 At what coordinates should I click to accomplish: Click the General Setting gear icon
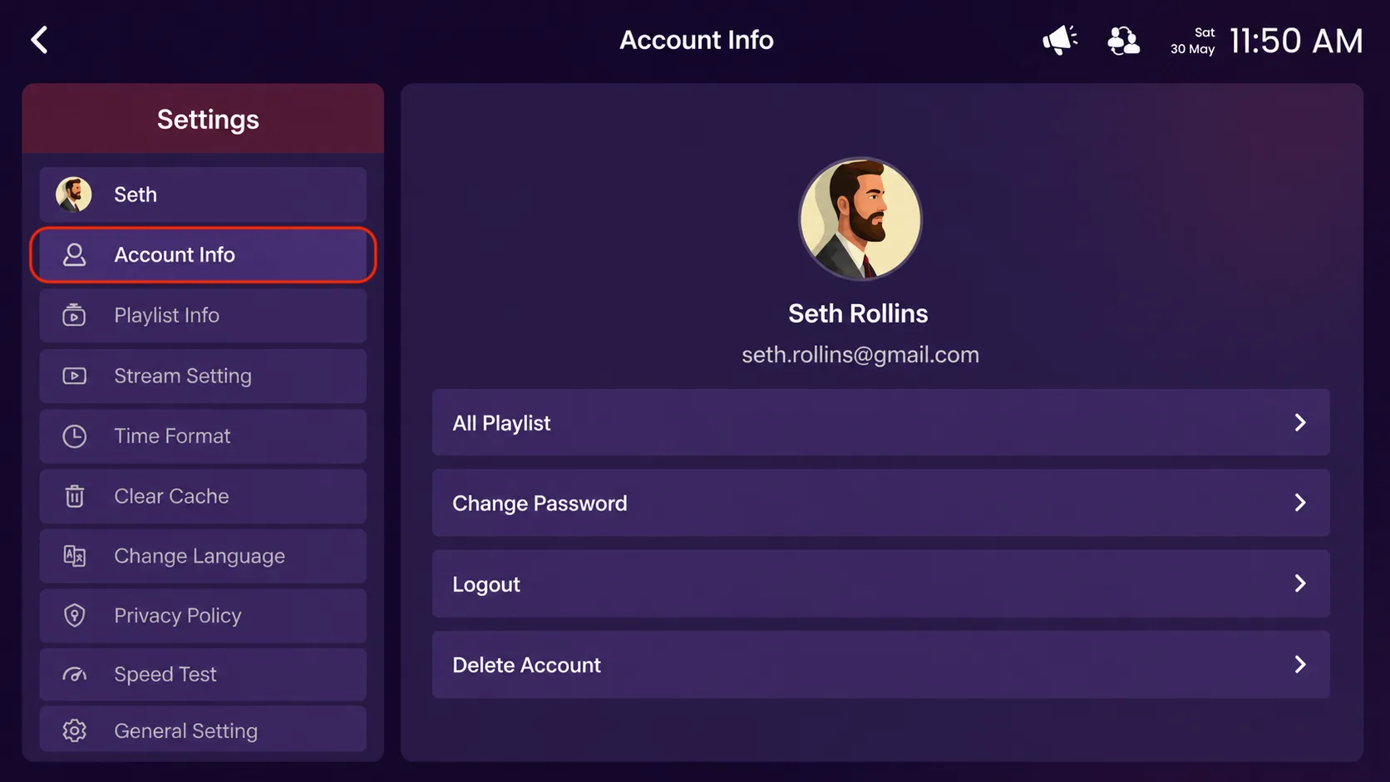point(74,730)
